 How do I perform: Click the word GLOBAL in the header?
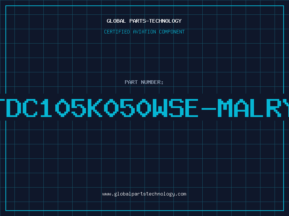(x=116, y=21)
